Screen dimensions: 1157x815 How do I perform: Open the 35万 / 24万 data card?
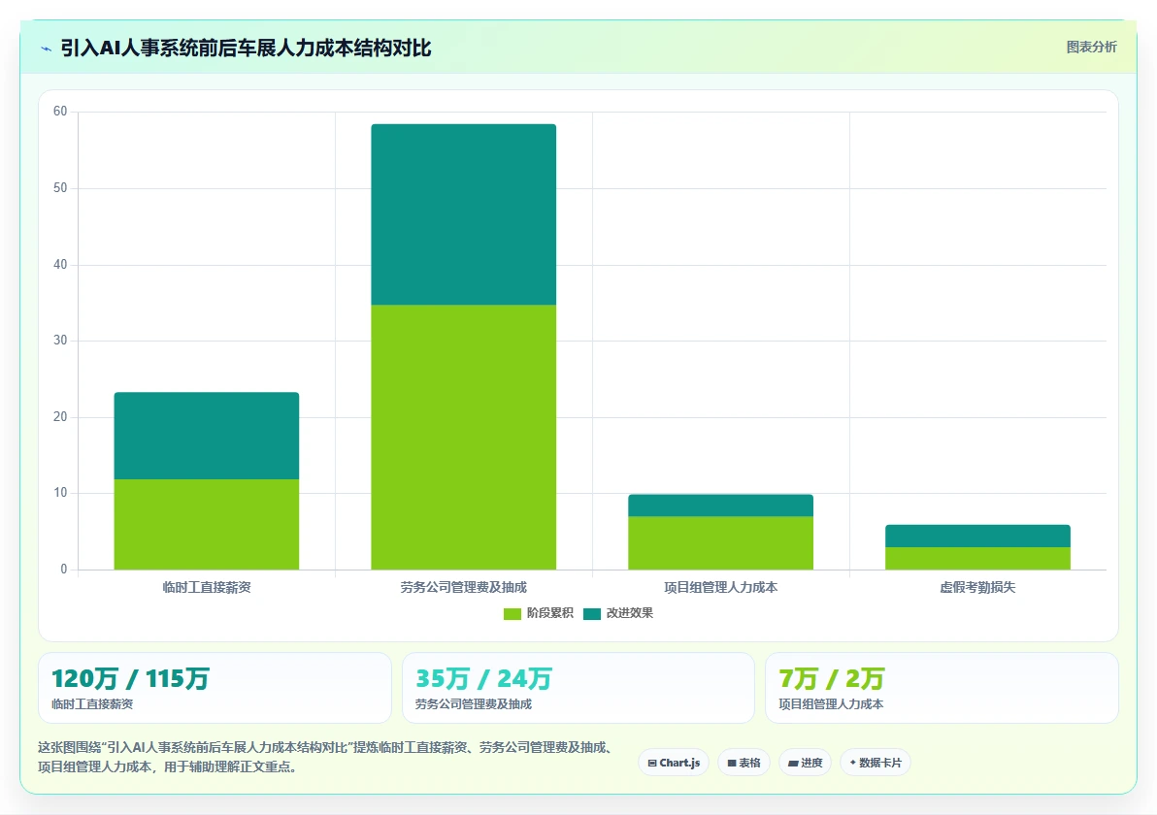578,688
